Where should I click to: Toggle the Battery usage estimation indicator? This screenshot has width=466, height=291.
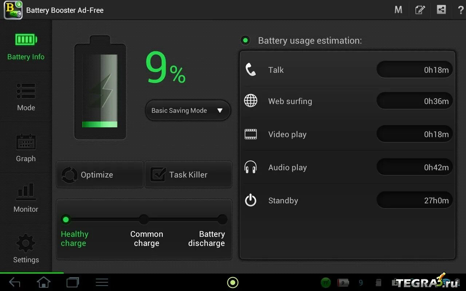pos(245,40)
